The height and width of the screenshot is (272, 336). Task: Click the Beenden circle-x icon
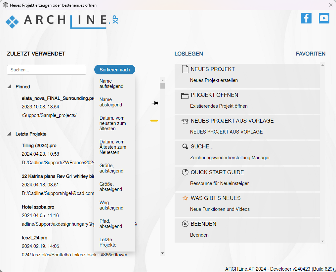click(x=185, y=224)
